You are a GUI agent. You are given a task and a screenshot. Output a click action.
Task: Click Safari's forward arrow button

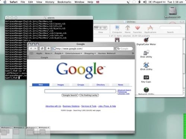click(35, 49)
